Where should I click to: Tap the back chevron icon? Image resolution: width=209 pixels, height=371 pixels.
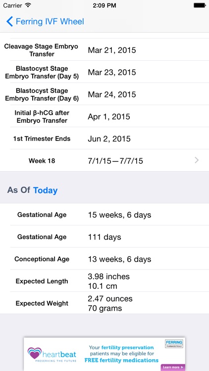(x=9, y=22)
